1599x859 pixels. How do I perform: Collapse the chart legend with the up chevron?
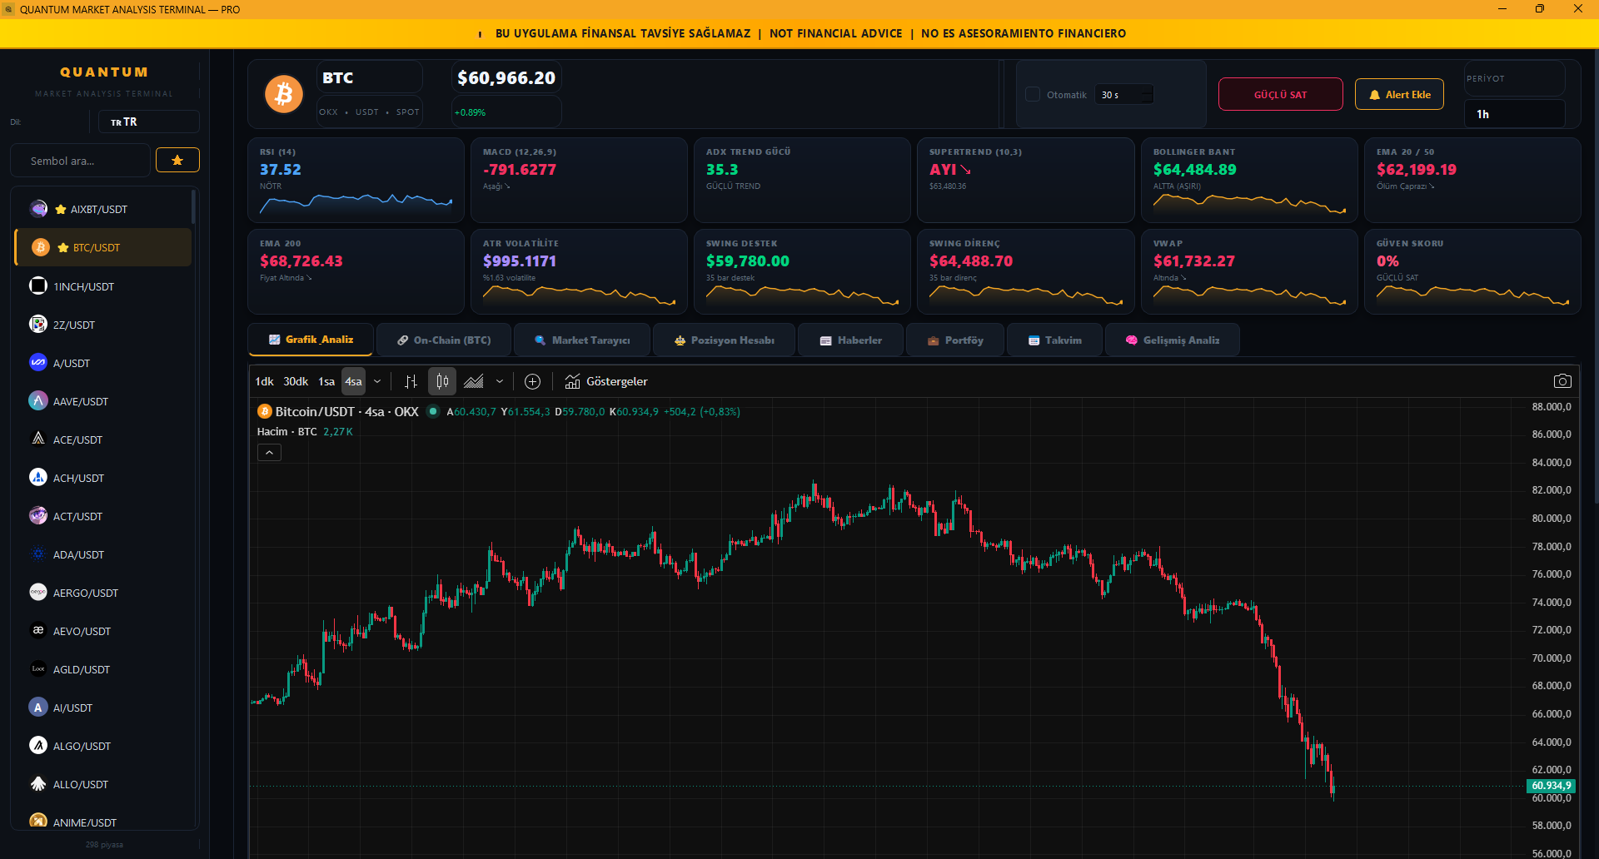click(269, 453)
